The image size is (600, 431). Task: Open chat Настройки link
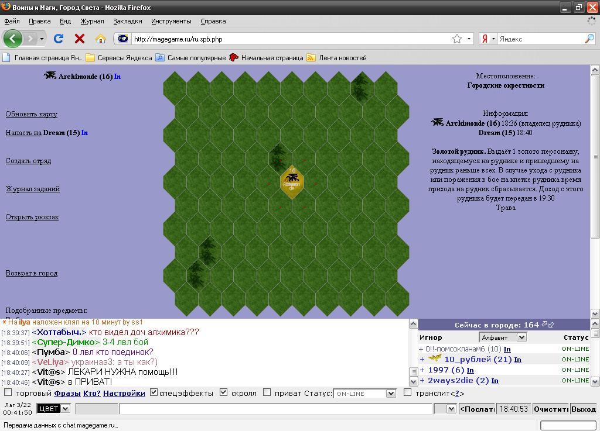(124, 393)
